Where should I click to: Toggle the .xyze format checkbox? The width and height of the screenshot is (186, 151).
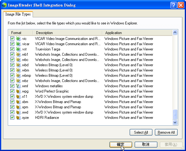[x=12, y=118]
